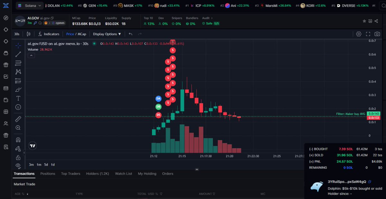Click the add-to-list icon beside star
This screenshot has width=386, height=199.
(370, 21)
